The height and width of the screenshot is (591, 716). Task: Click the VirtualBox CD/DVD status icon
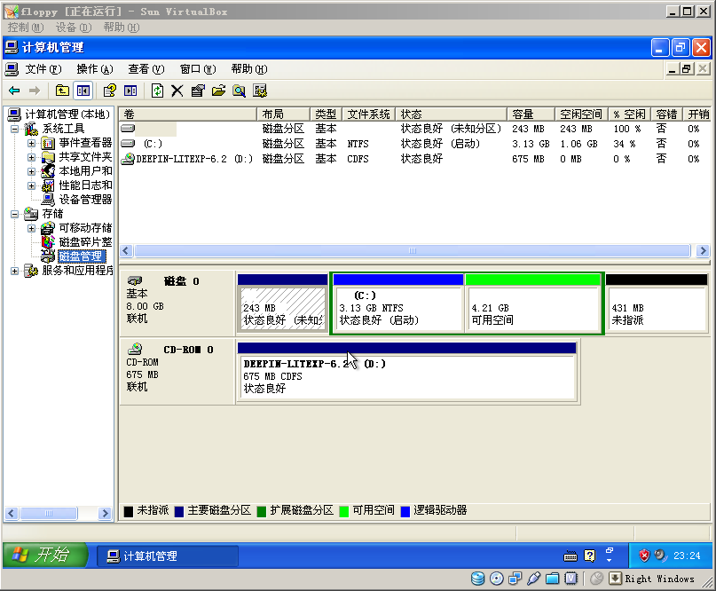(x=496, y=579)
